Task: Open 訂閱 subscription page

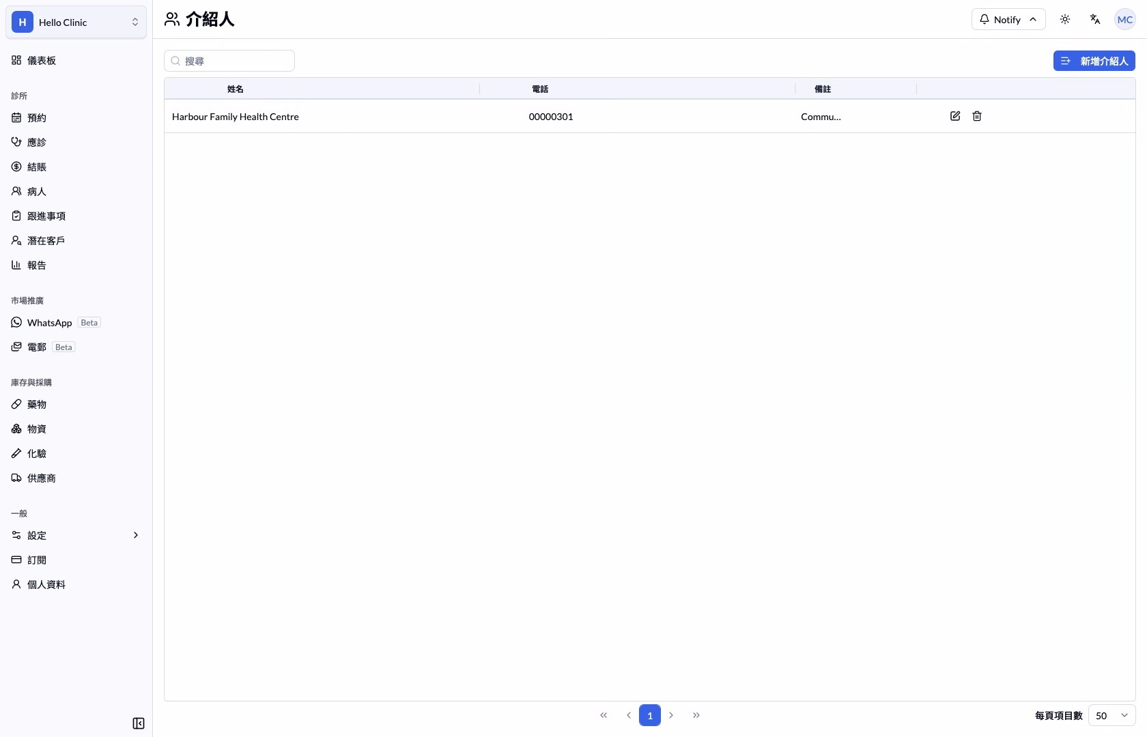Action: tap(76, 560)
